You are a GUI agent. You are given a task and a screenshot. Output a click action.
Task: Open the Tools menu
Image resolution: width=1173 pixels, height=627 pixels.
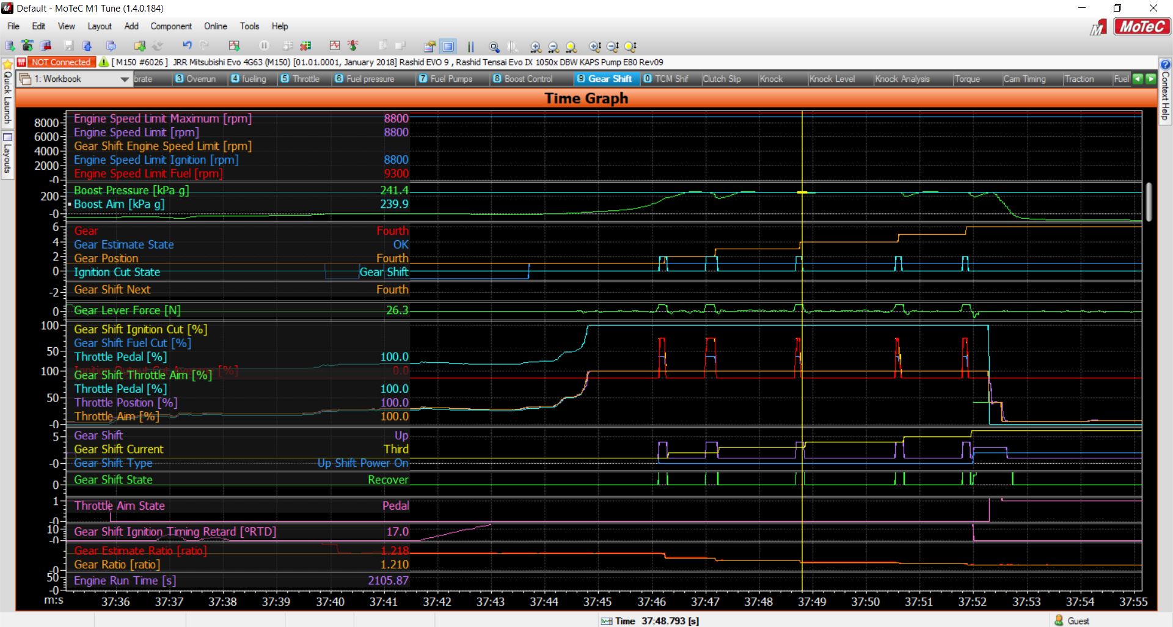click(x=249, y=26)
